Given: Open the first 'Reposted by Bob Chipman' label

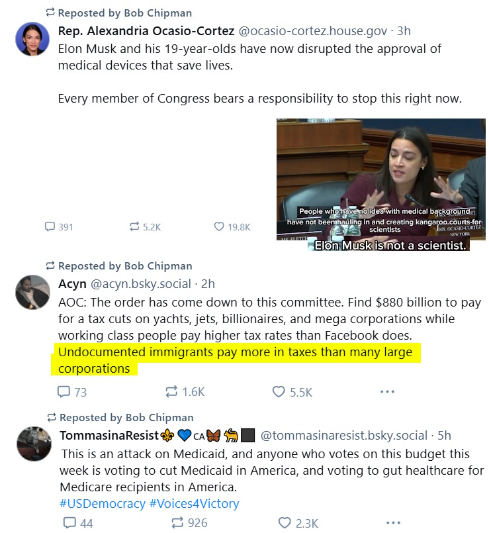Looking at the screenshot, I should tap(119, 13).
